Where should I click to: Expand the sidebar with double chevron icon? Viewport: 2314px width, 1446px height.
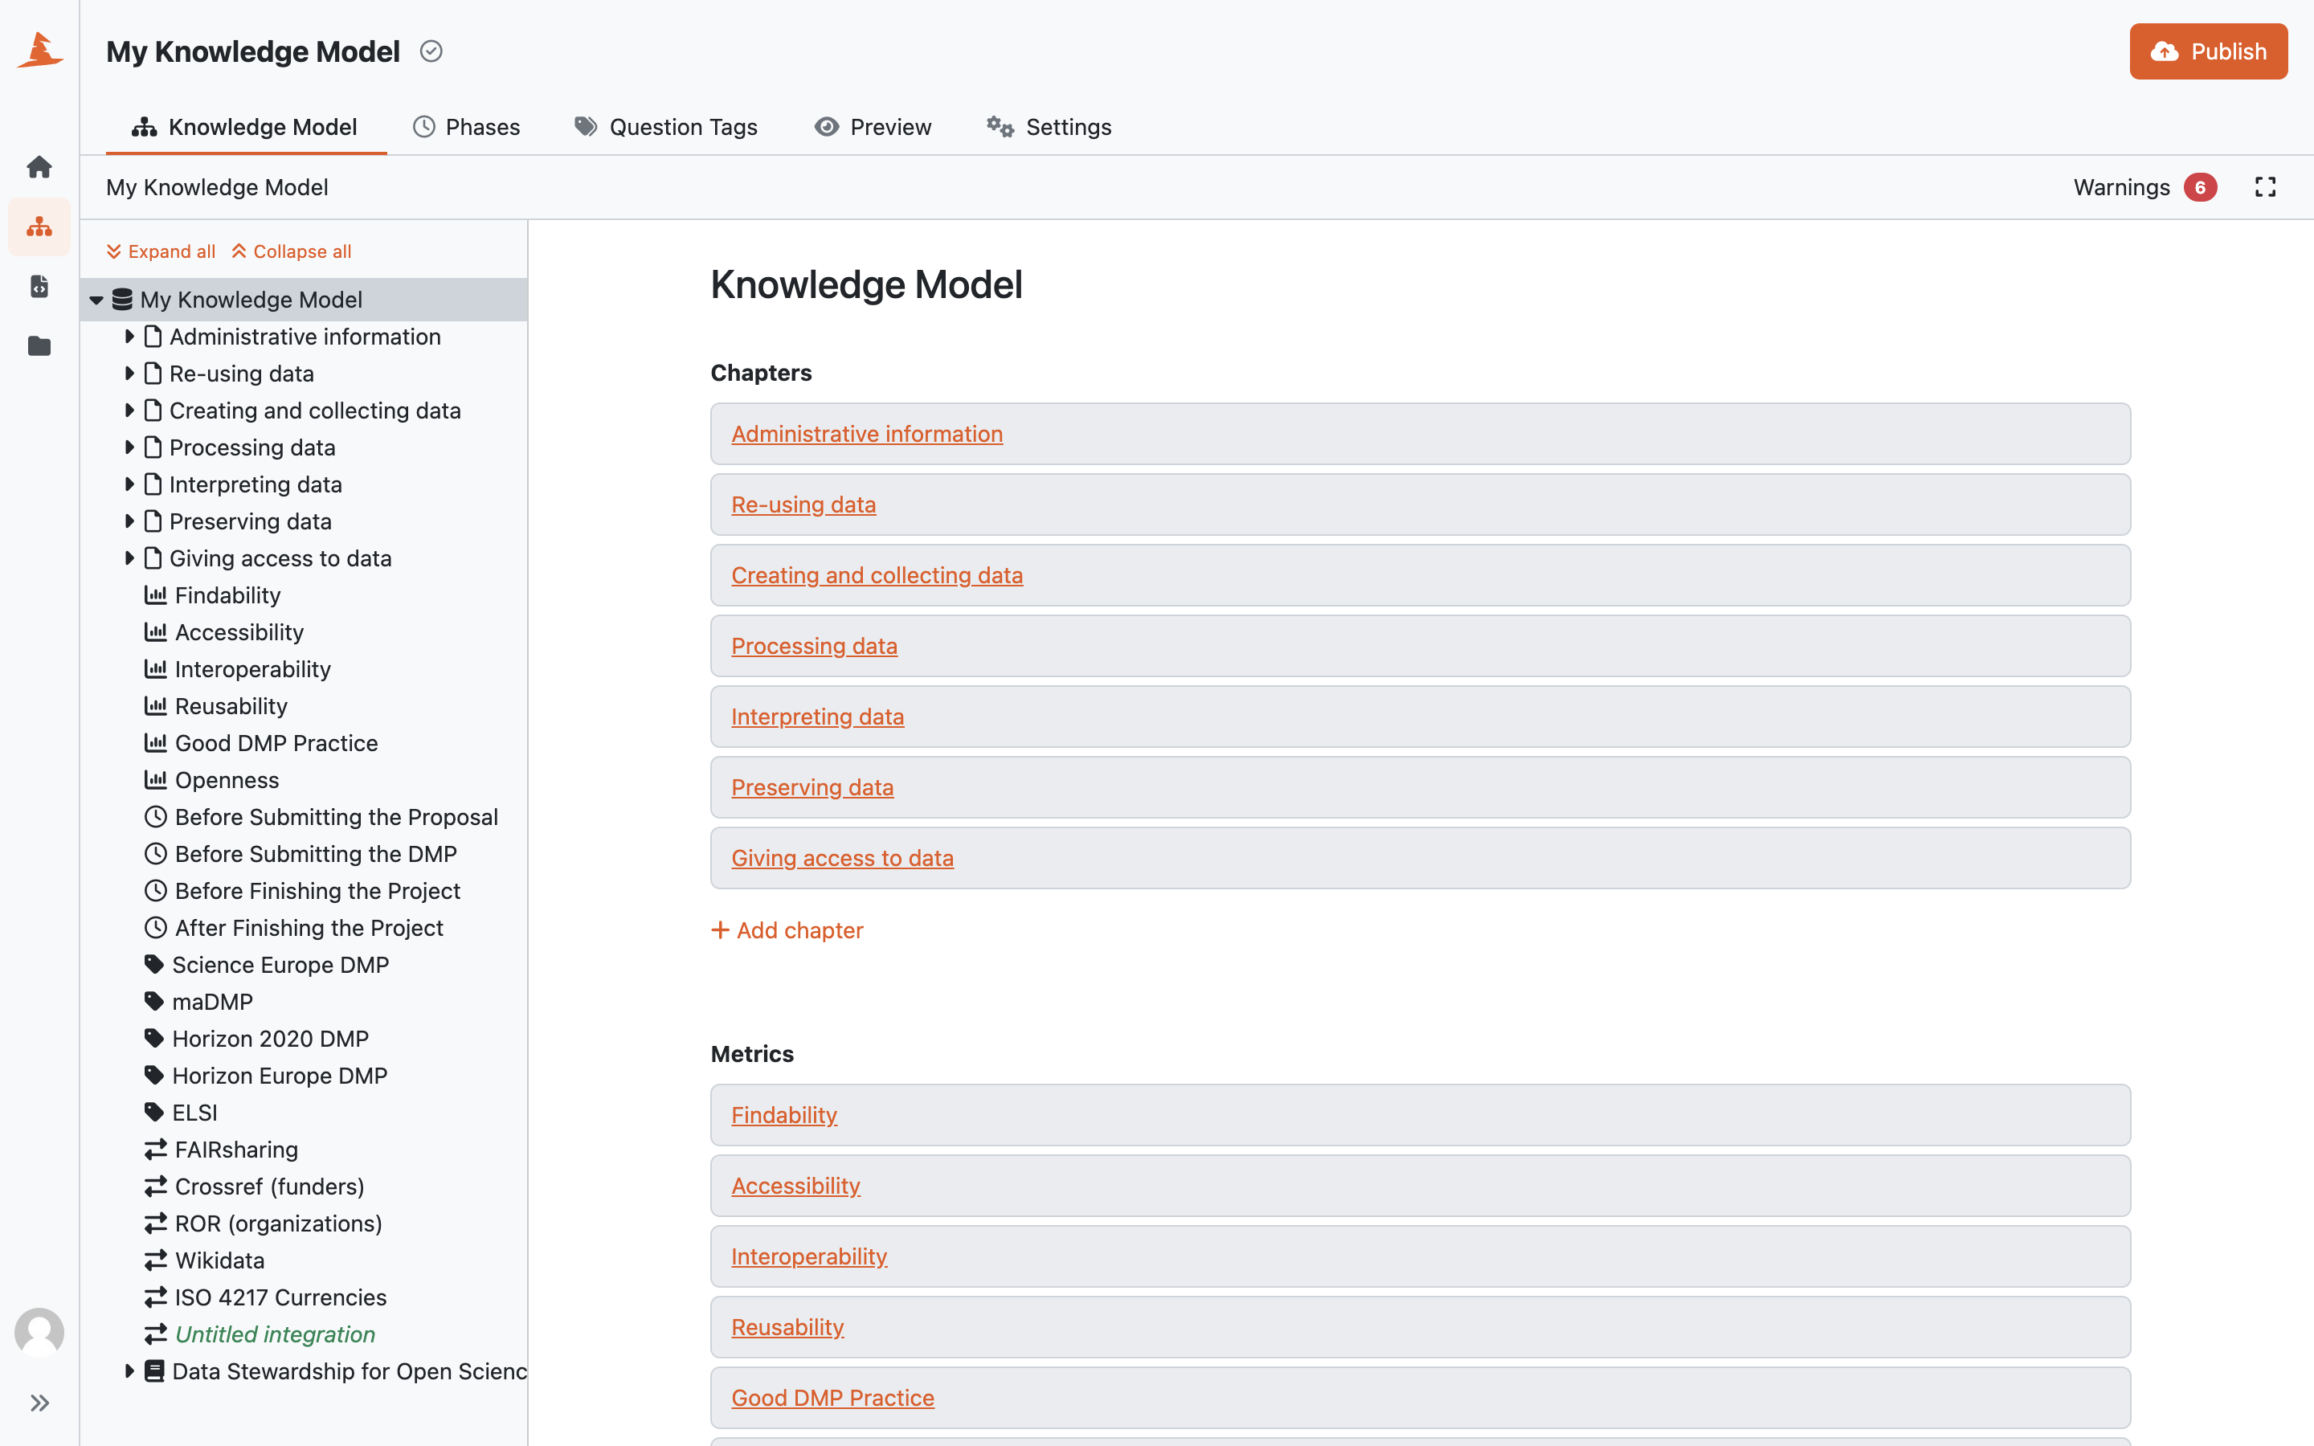click(39, 1403)
